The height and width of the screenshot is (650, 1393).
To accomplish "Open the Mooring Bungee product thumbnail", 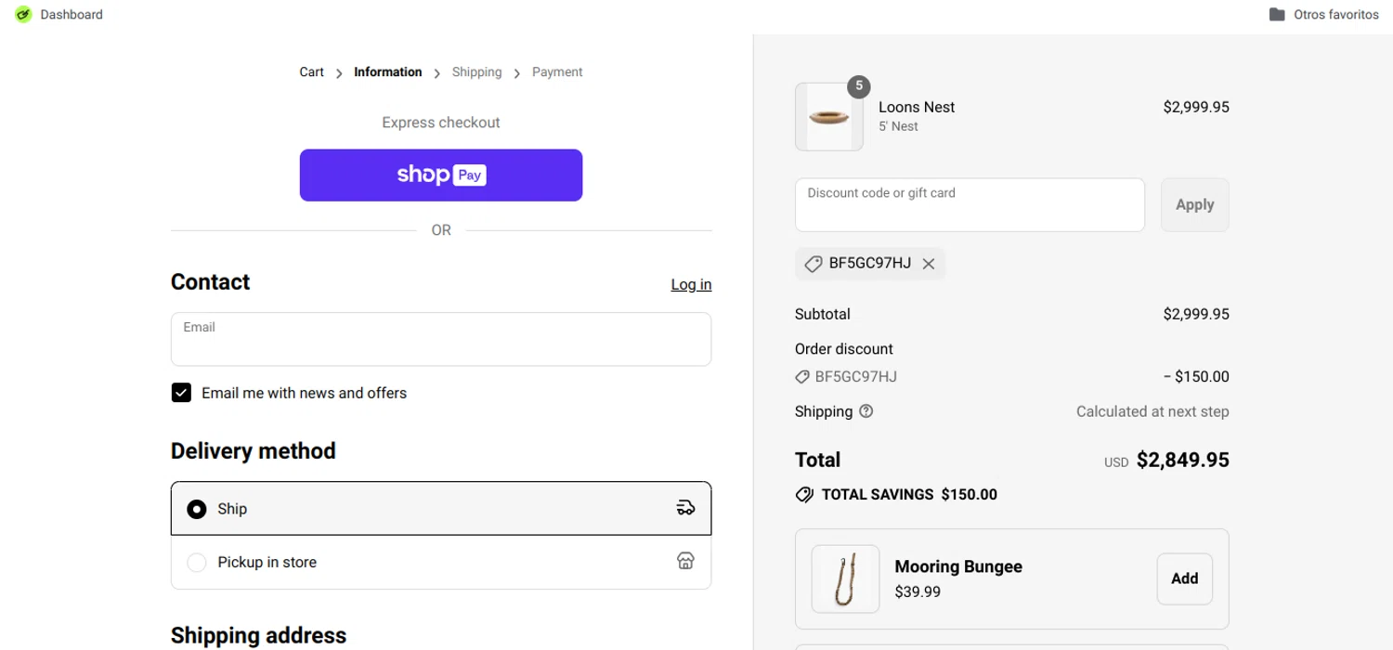I will (x=845, y=578).
